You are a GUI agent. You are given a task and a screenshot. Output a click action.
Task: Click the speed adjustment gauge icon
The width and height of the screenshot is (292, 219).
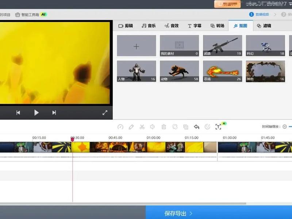(x=120, y=127)
